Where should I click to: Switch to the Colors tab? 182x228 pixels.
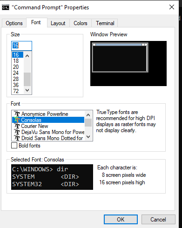81,23
